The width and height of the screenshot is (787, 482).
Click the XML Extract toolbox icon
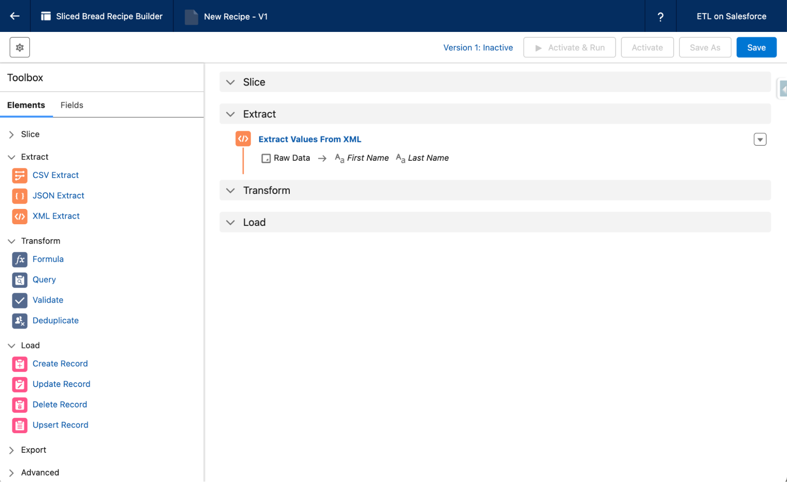[x=19, y=216]
